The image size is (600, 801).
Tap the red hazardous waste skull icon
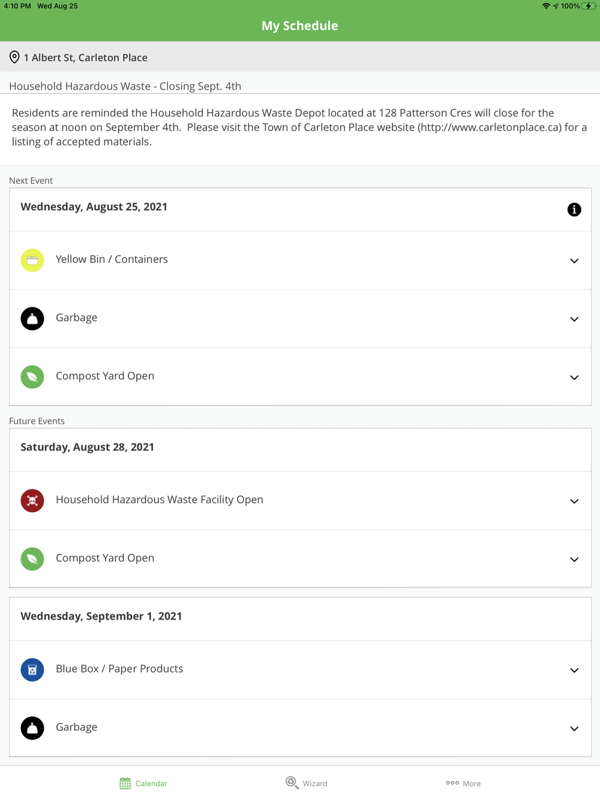pyautogui.click(x=32, y=501)
